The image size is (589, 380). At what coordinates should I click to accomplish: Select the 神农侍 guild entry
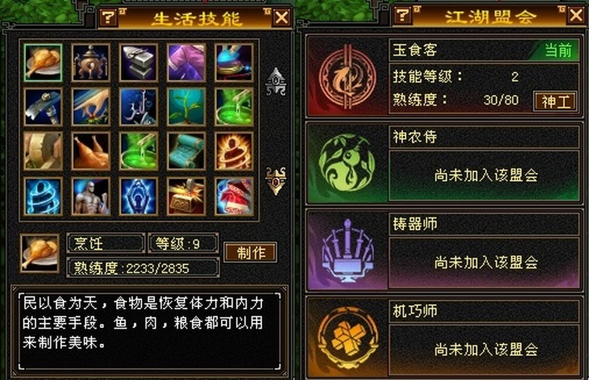[444, 164]
